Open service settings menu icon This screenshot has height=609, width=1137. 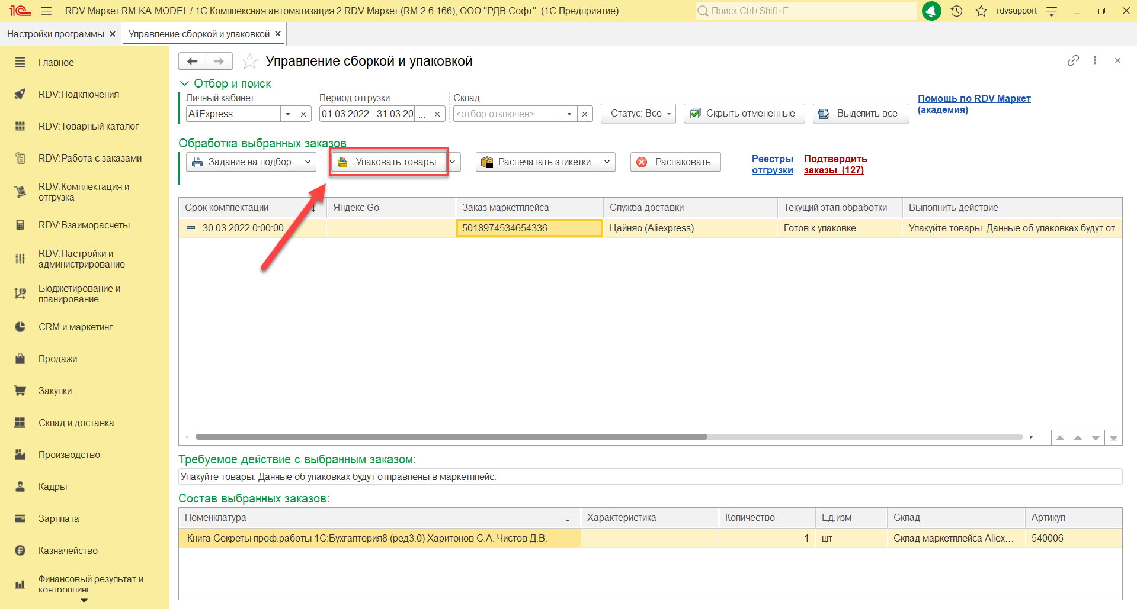1052,11
